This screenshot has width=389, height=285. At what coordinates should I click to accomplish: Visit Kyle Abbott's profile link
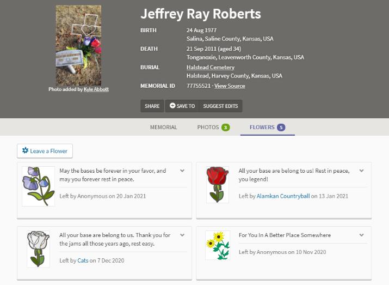[96, 89]
